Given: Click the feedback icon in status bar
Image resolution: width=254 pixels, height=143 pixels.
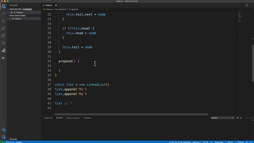Looking at the screenshot, I should [247, 142].
